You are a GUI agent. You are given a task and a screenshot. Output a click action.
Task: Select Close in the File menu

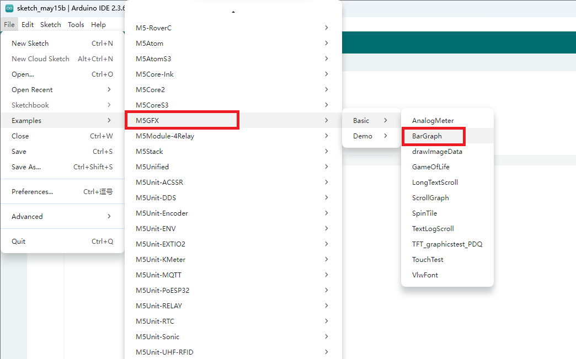[62, 136]
